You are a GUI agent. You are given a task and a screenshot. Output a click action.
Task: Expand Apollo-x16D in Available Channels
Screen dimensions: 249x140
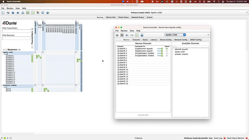pos(173,52)
